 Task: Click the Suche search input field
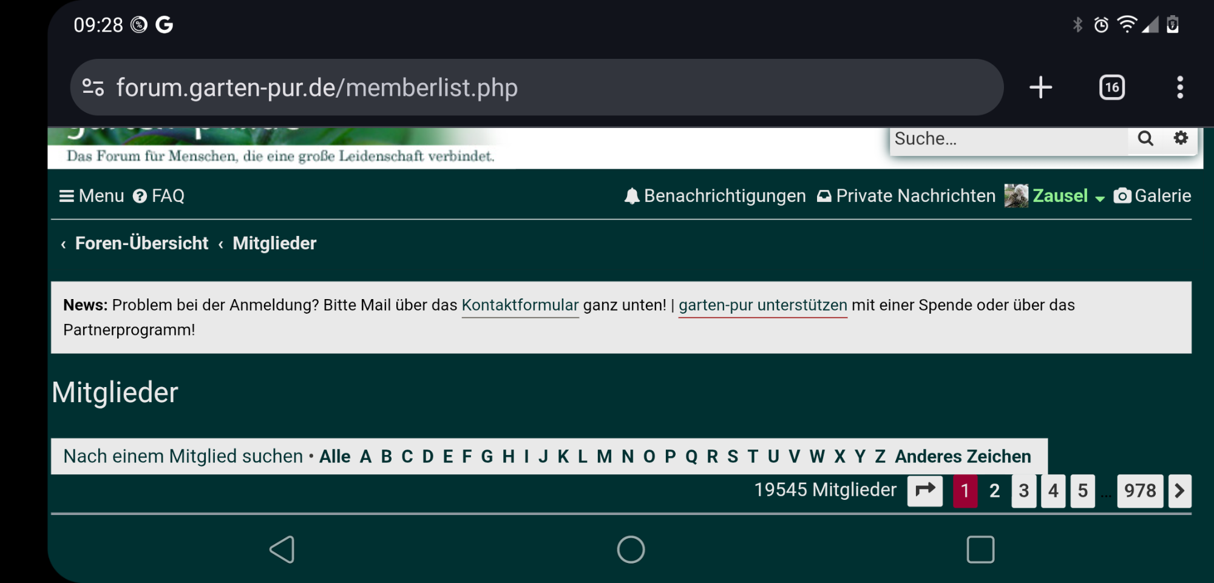click(x=1008, y=139)
